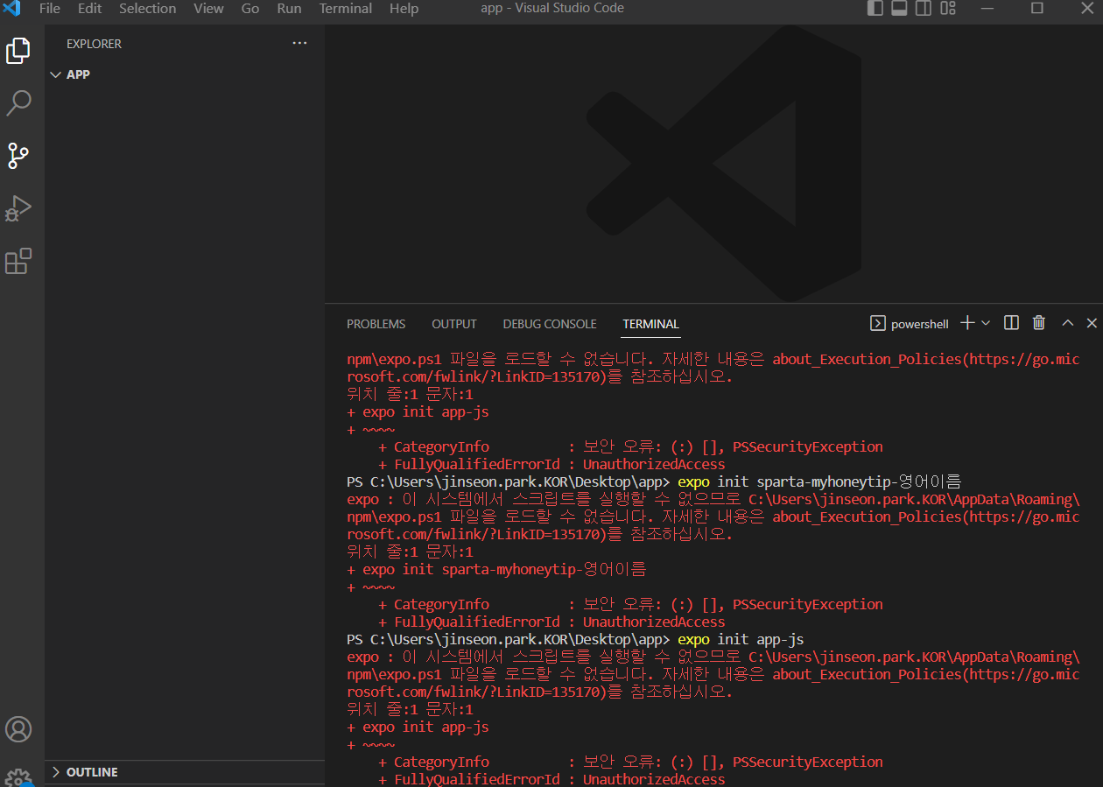Expand the OUTLINE section
Screen dimensions: 1103x787
pos(184,772)
